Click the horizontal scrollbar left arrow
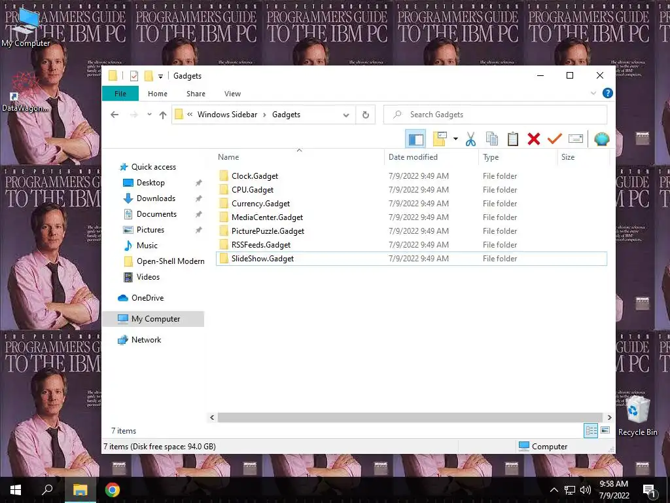Viewport: 670px width, 503px height. point(212,417)
